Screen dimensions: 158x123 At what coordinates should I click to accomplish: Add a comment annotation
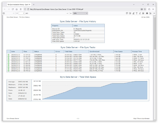(127, 13)
